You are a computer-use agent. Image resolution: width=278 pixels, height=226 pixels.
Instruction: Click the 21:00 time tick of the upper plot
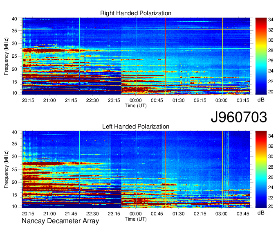pyautogui.click(x=49, y=100)
